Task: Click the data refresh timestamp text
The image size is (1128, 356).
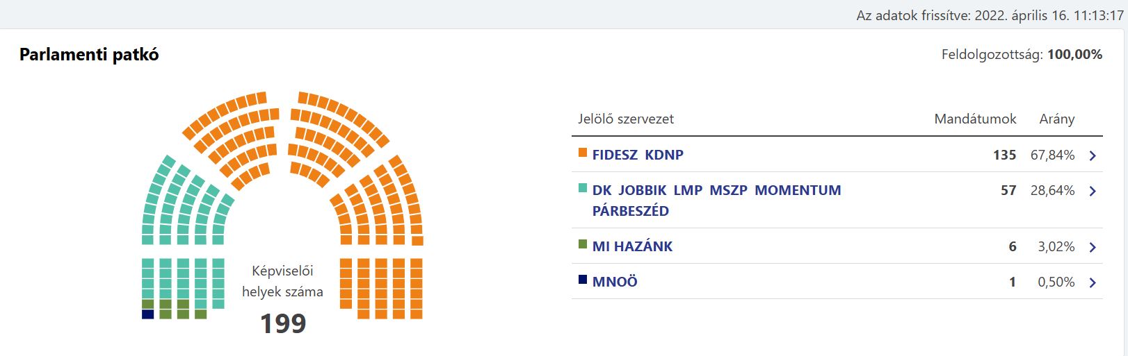Action: (x=990, y=15)
